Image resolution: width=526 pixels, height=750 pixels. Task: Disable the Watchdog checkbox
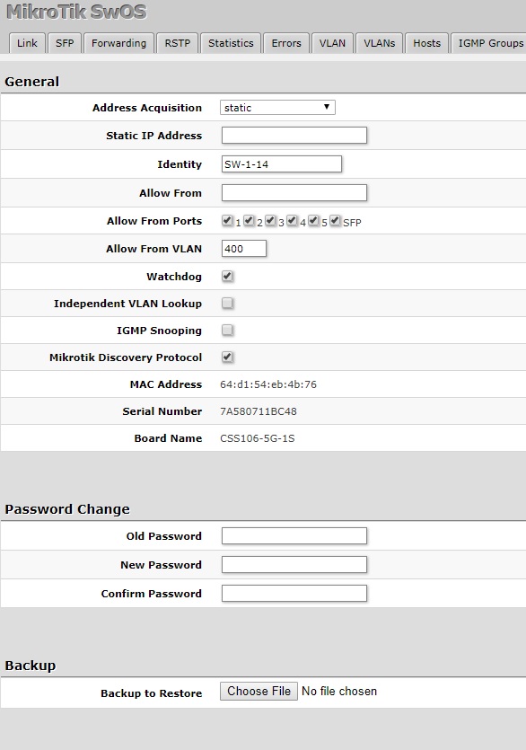pos(224,276)
